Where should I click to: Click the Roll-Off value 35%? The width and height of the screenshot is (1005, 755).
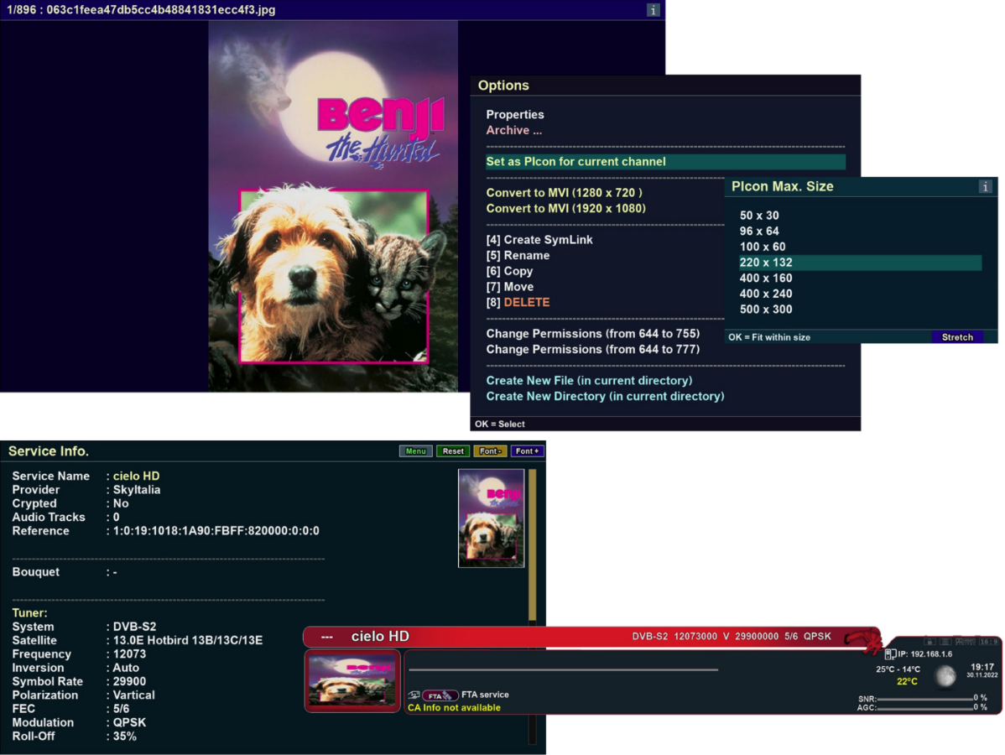tap(125, 737)
